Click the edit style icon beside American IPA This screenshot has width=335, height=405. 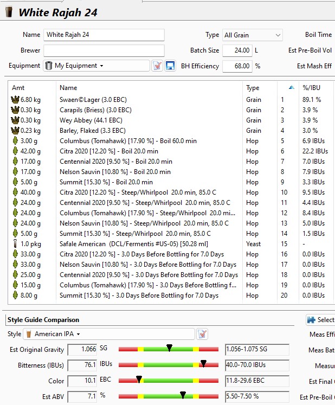click(x=202, y=334)
